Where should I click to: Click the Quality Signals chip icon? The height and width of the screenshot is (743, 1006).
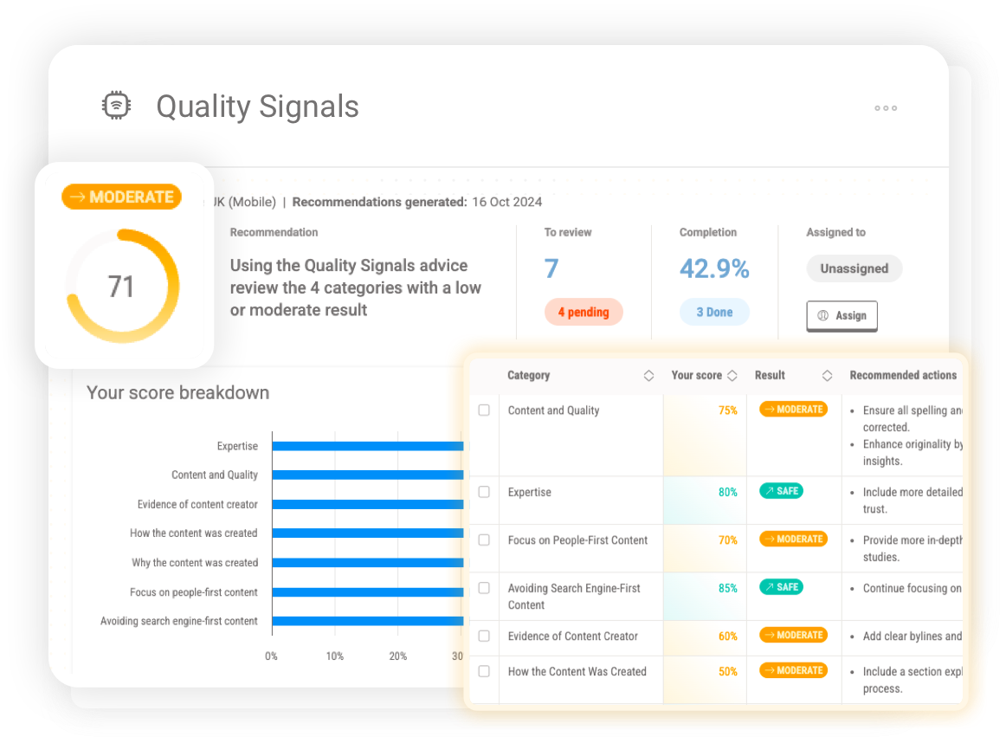point(116,105)
